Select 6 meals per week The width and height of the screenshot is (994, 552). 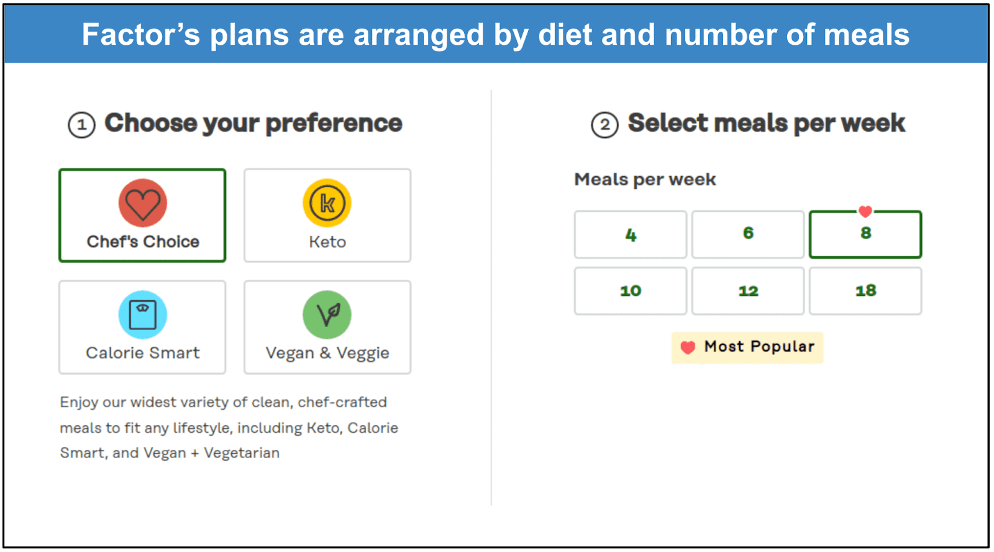coord(748,234)
